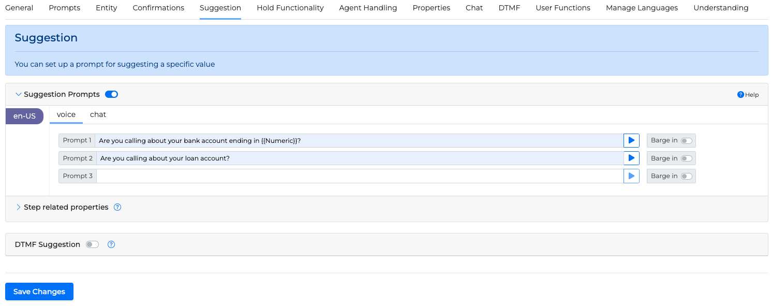The width and height of the screenshot is (771, 306).
Task: Expand the Step related properties section
Action: coord(19,207)
